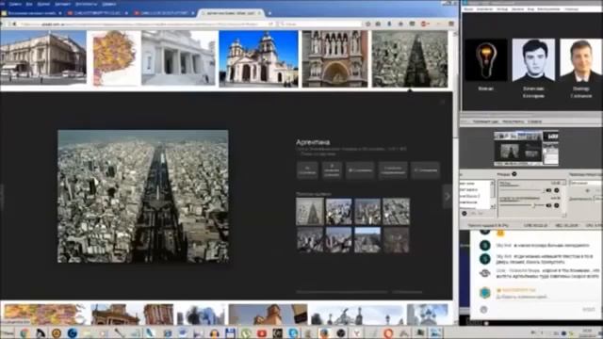Image resolution: width=603 pixels, height=339 pixels.
Task: Click the browser search field
Action: 319,24
